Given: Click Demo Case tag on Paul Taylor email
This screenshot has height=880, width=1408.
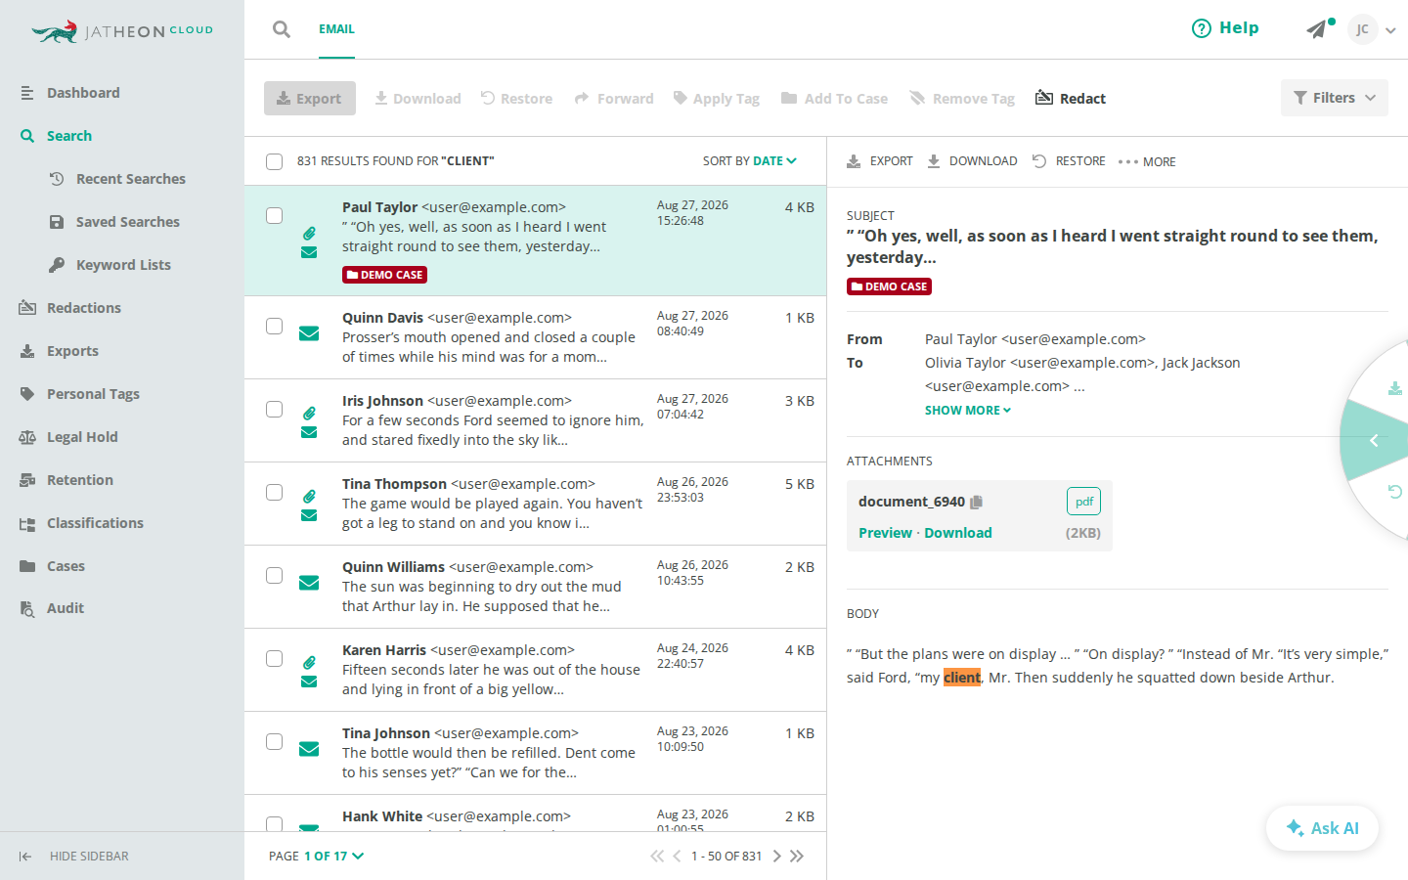Looking at the screenshot, I should click(384, 275).
